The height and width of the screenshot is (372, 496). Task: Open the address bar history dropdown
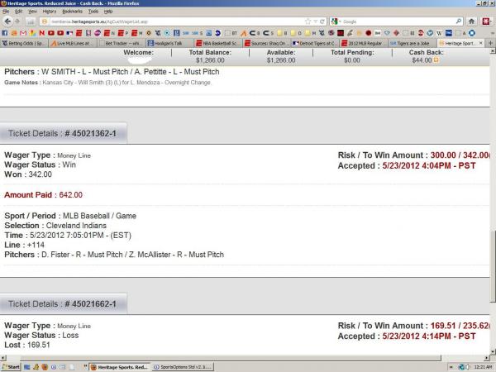point(315,21)
